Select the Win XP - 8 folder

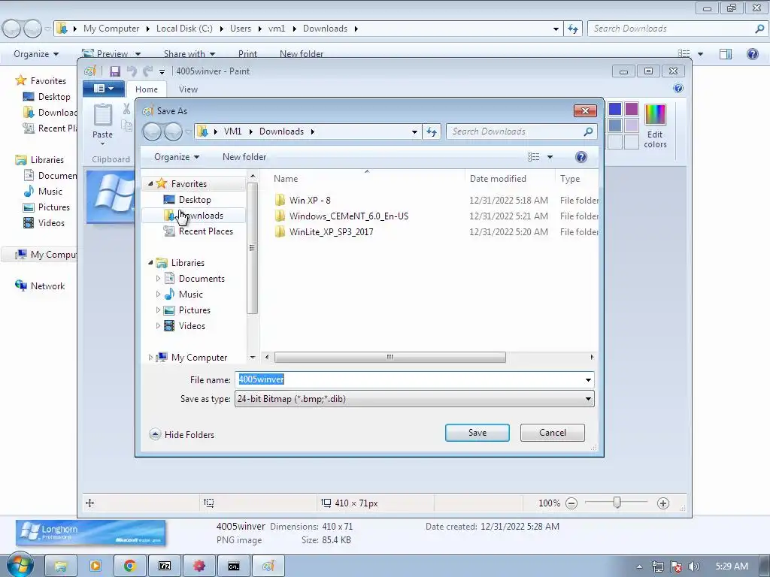(x=309, y=200)
